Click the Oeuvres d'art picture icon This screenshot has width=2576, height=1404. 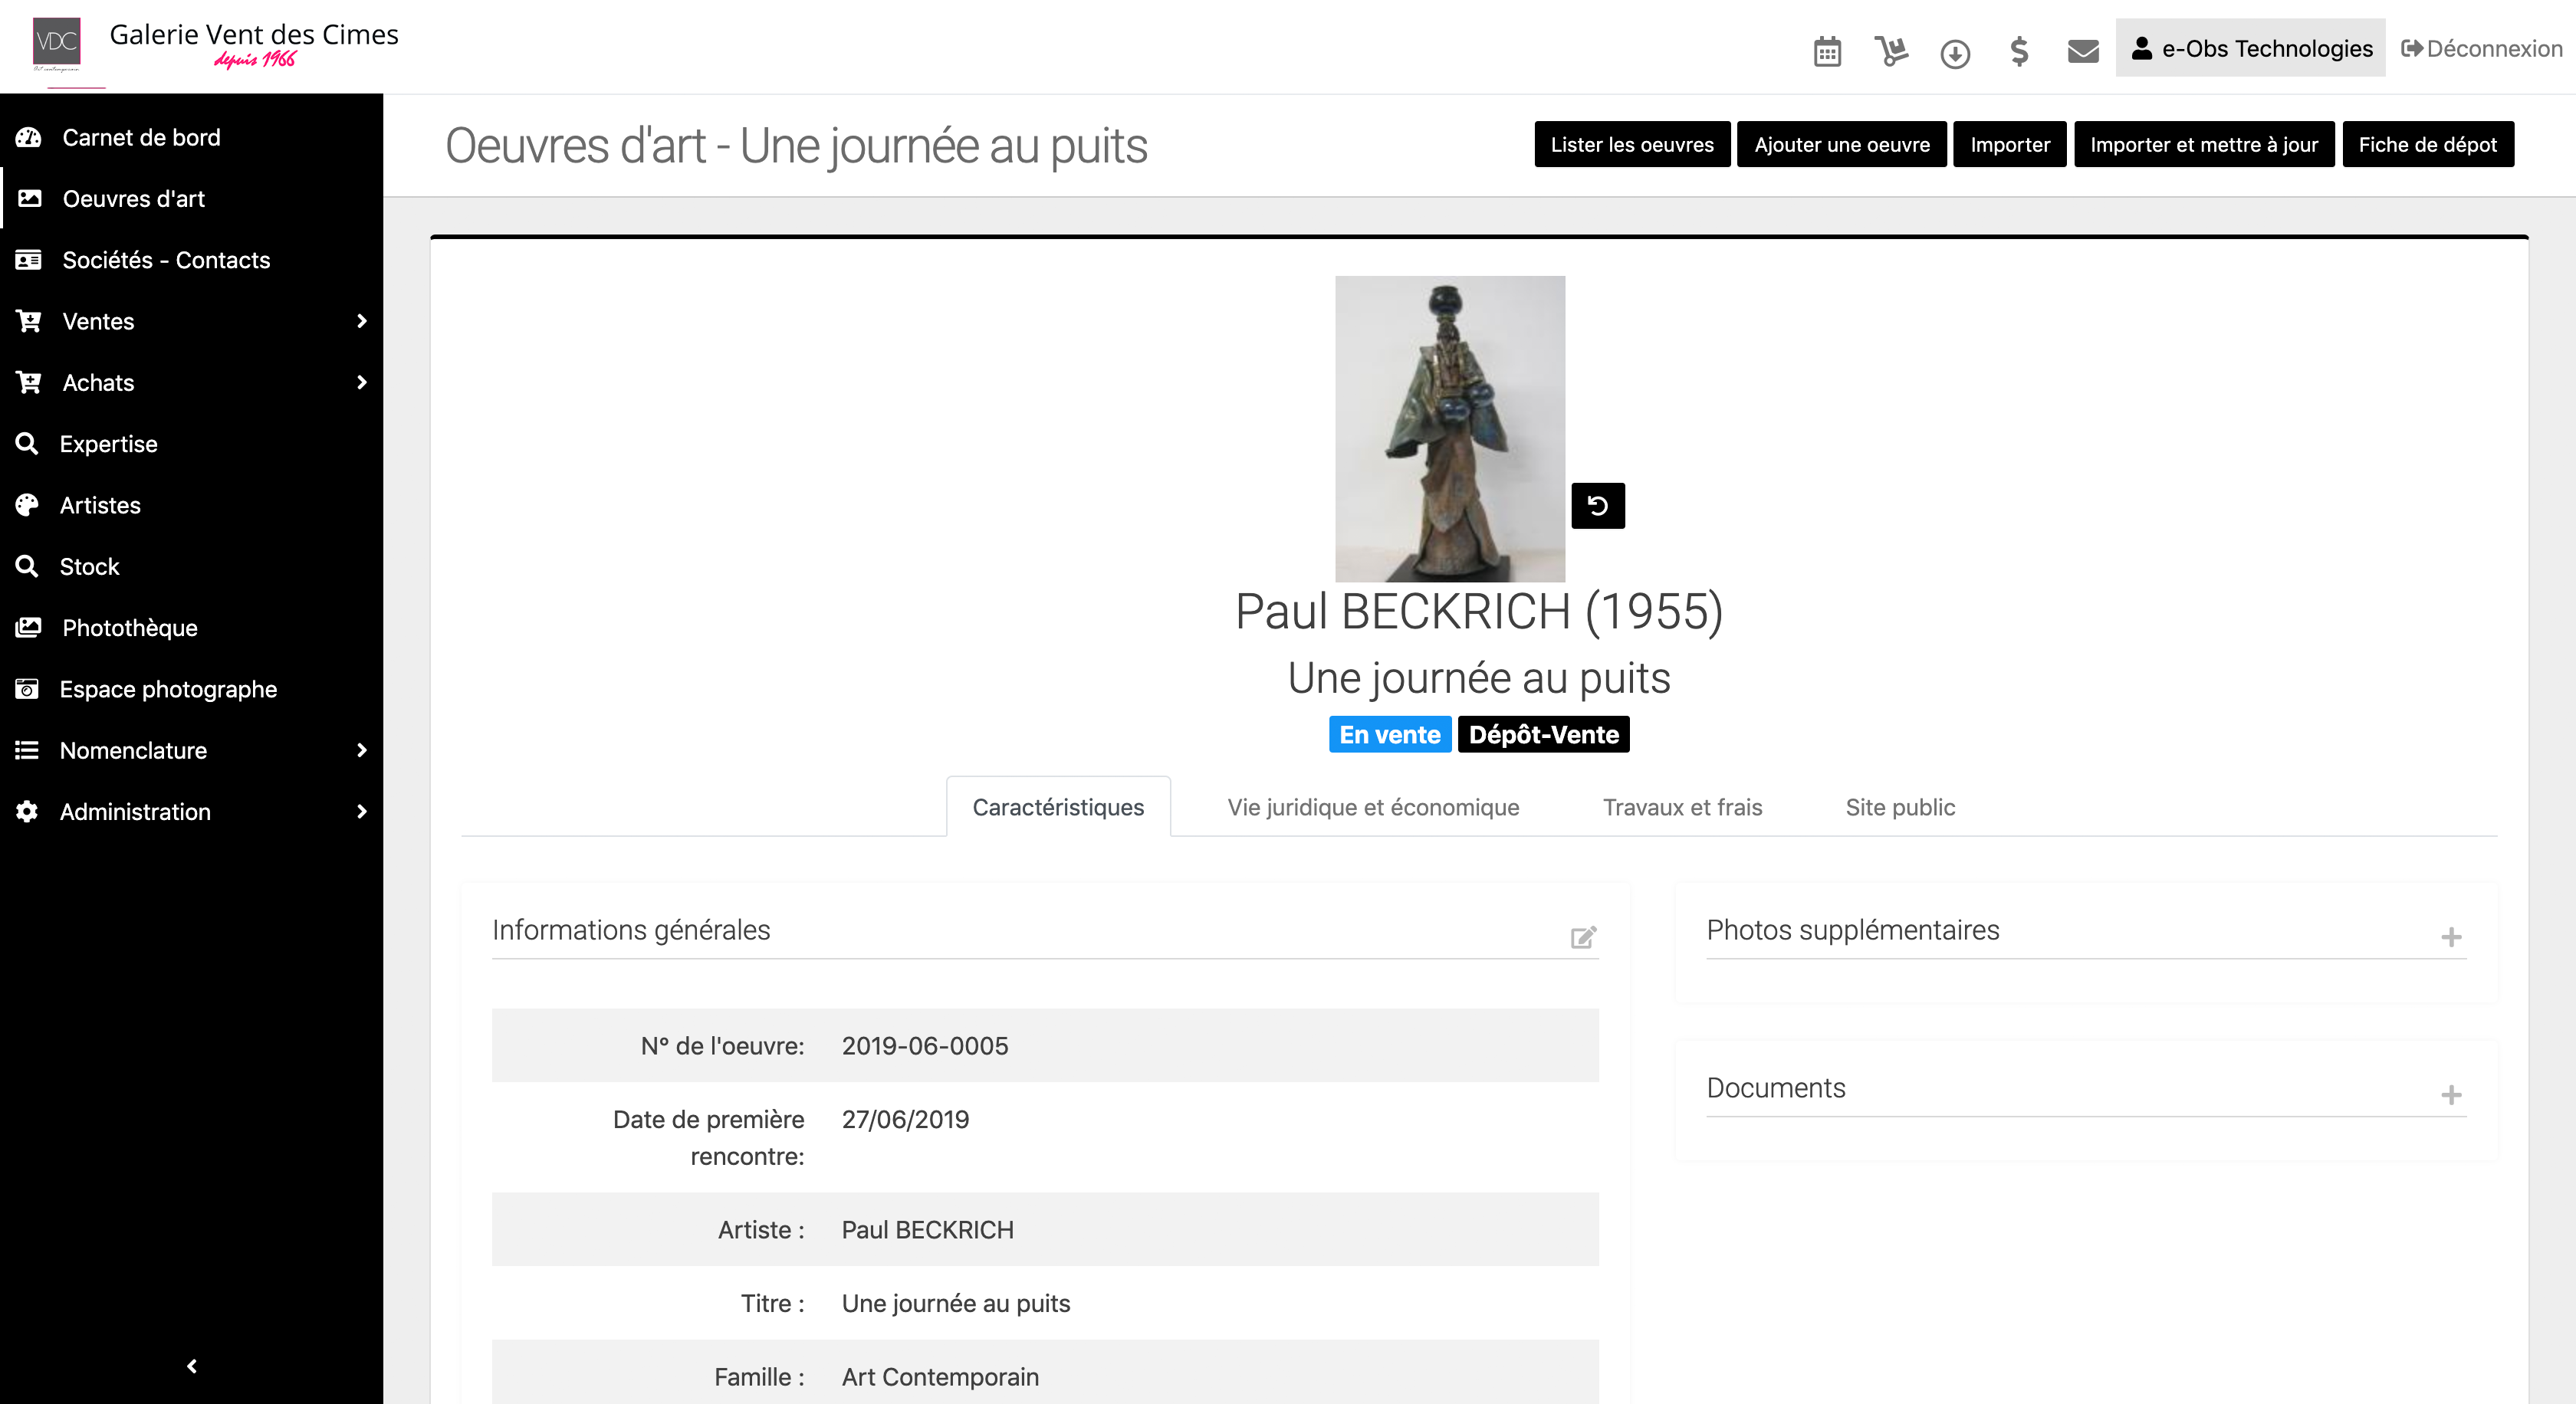click(30, 198)
